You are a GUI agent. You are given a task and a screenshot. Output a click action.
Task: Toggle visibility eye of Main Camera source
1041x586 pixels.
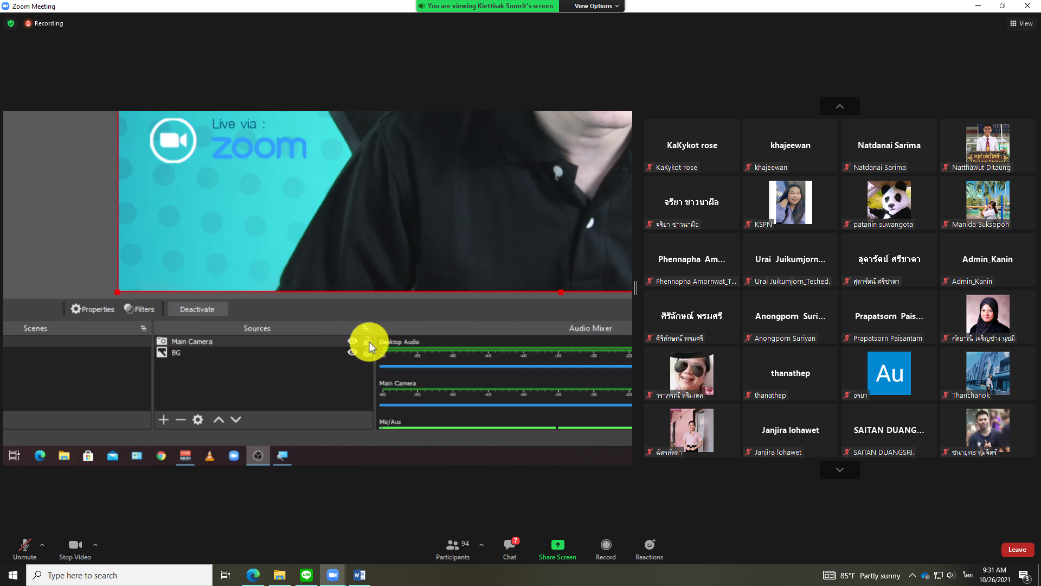coord(352,341)
